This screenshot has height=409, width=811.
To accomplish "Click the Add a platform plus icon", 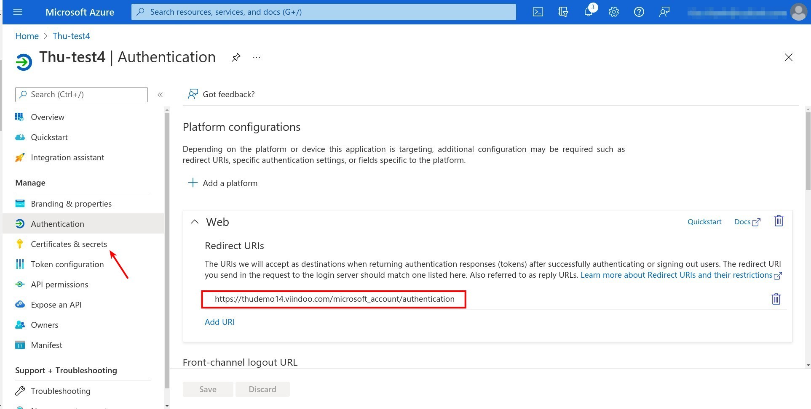I will [193, 183].
